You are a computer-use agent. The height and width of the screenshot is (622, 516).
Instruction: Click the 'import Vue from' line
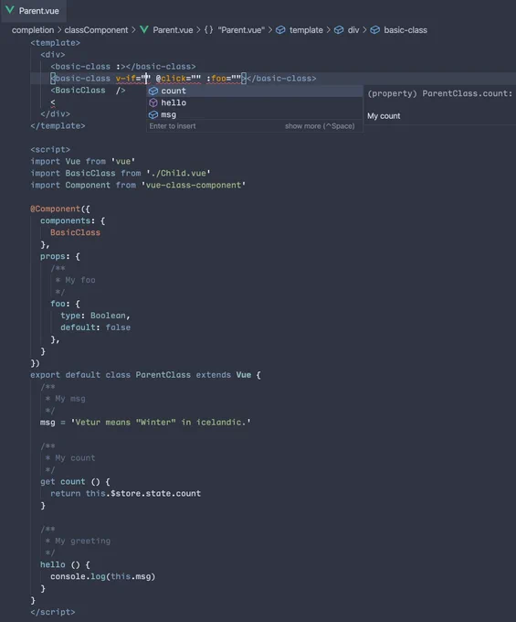[83, 162]
